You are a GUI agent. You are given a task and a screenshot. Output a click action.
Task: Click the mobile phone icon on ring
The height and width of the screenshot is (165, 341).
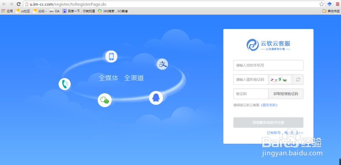(x=112, y=56)
